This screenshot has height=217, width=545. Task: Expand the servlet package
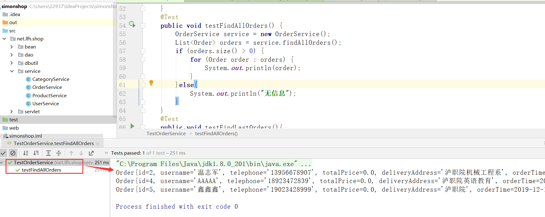tap(12, 111)
